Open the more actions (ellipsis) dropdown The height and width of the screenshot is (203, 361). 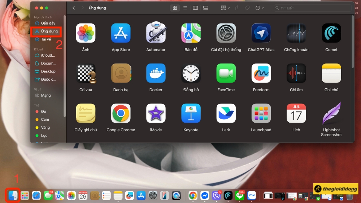coord(260,8)
